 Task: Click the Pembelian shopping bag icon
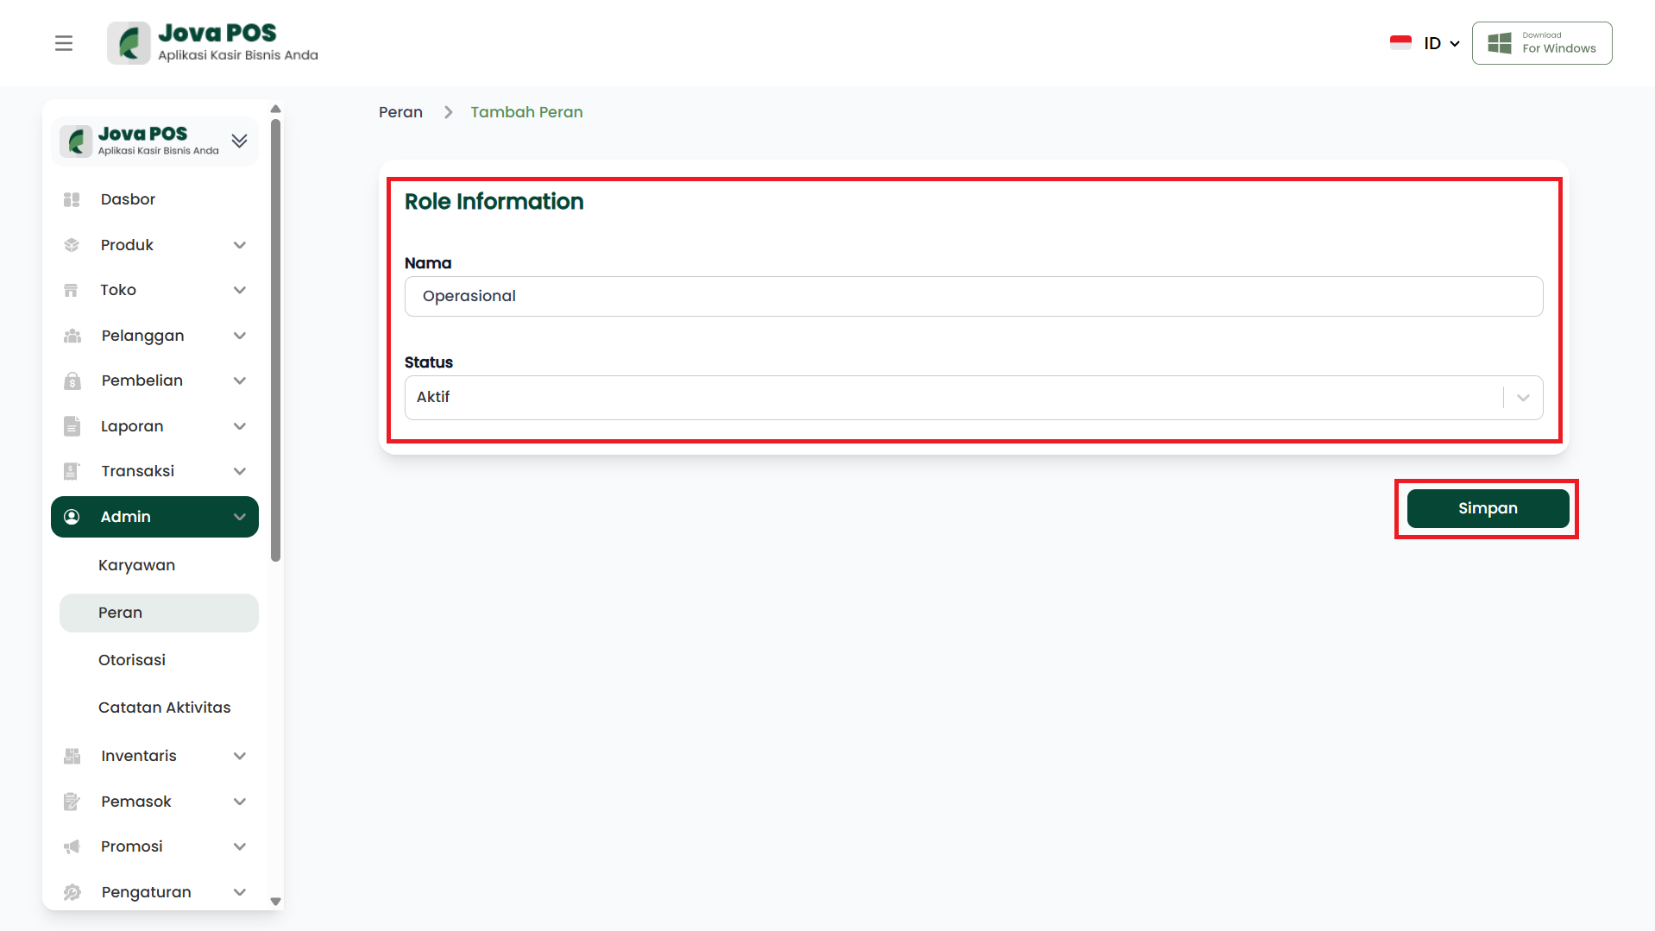click(x=72, y=381)
